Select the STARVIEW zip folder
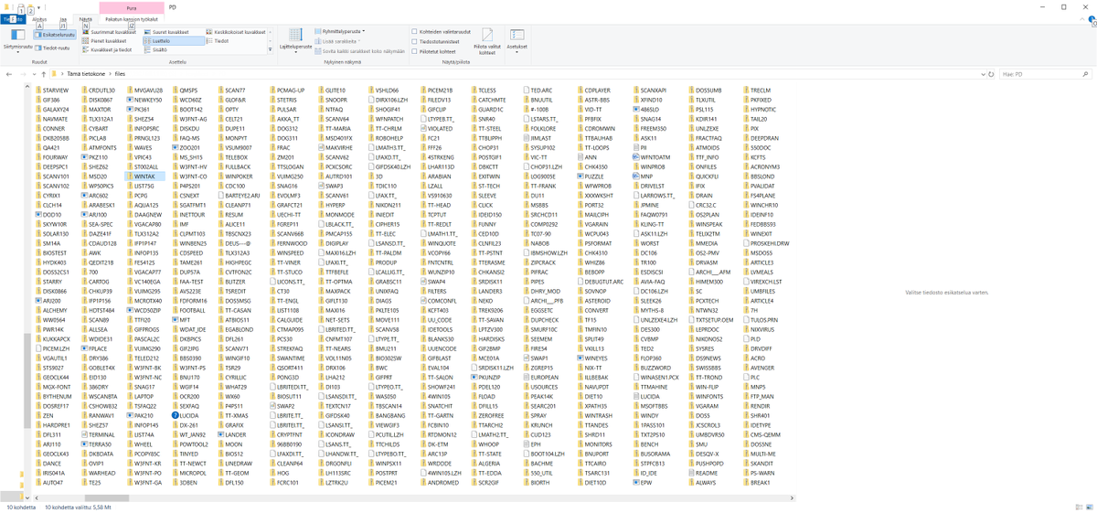Image resolution: width=1097 pixels, height=513 pixels. click(x=50, y=91)
